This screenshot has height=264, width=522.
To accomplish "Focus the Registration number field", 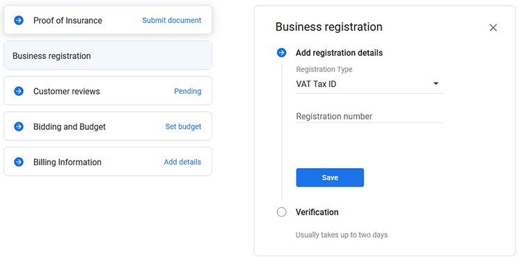I will coord(369,117).
